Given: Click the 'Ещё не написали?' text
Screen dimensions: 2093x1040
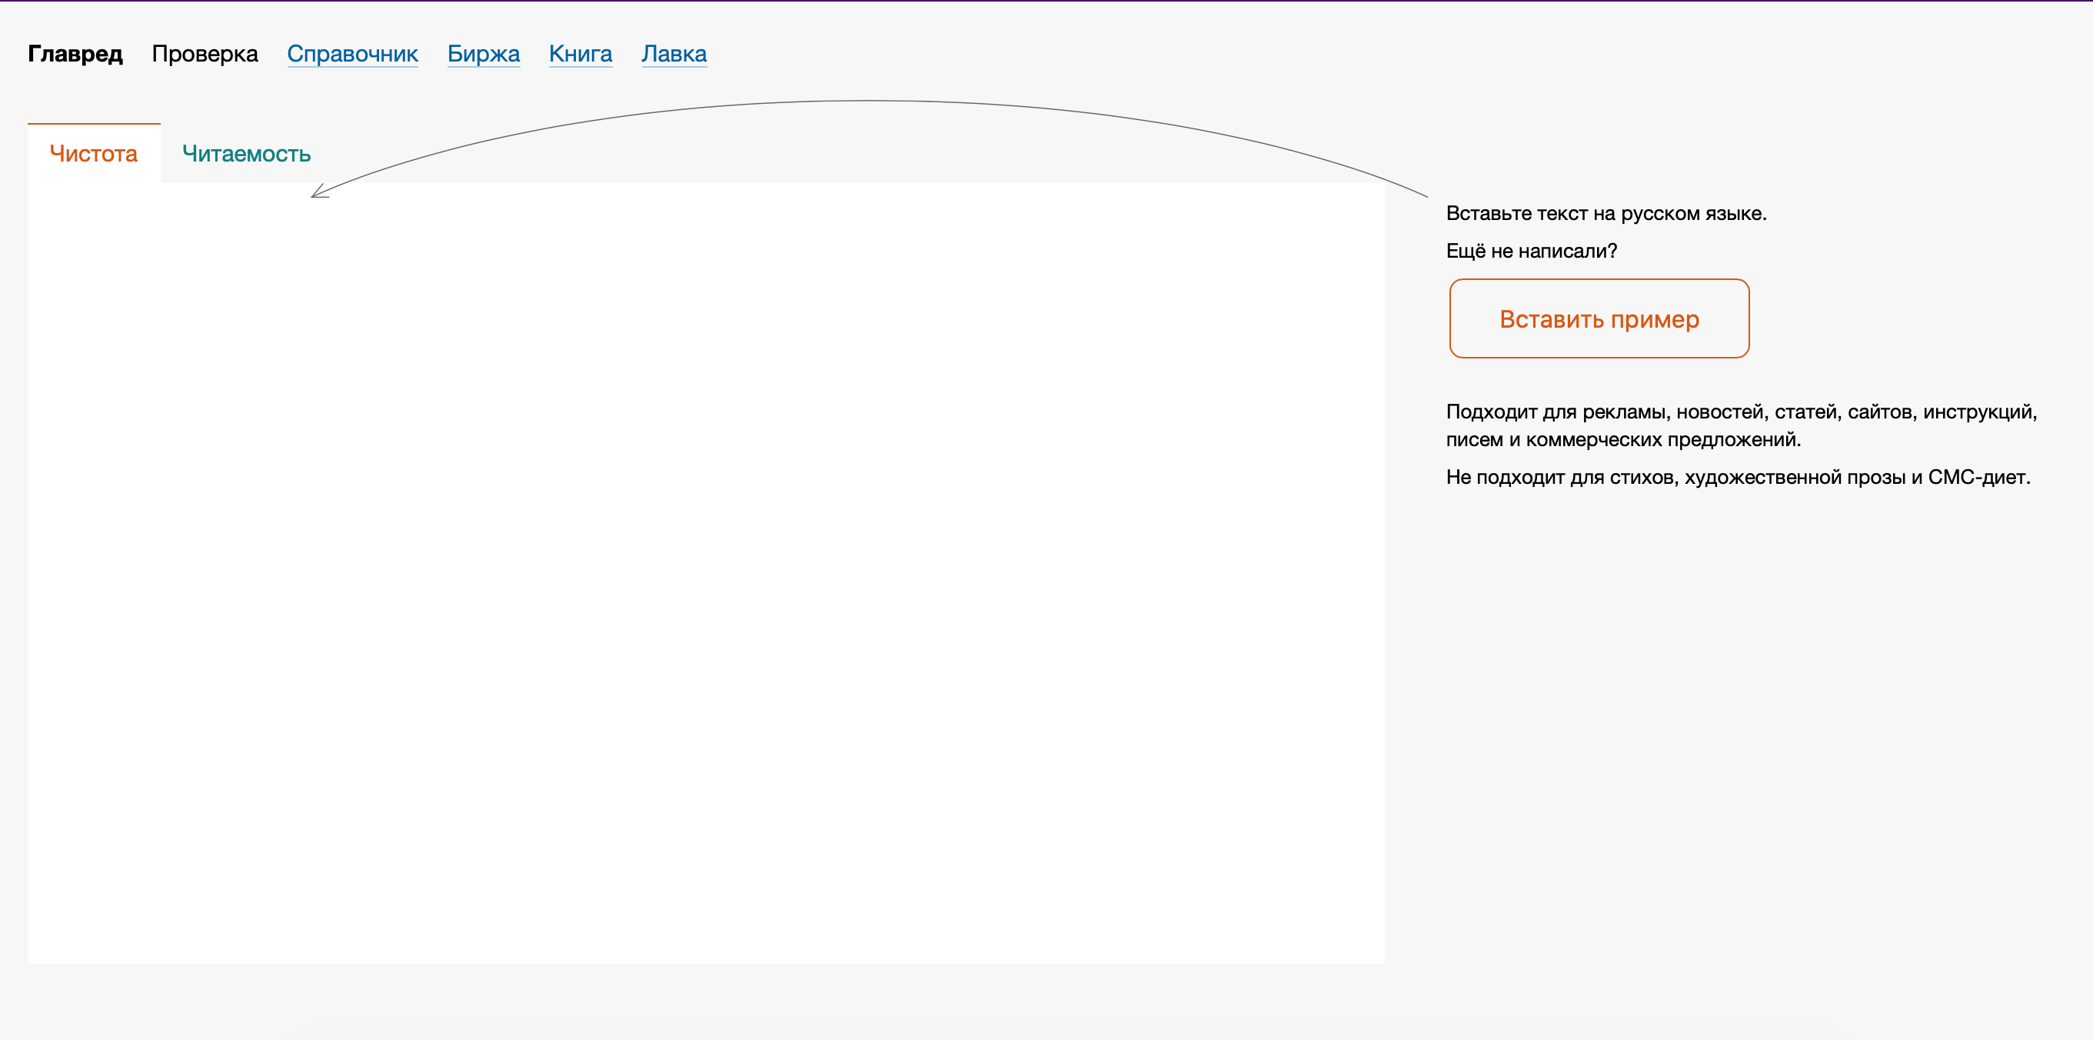Looking at the screenshot, I should click(1531, 252).
